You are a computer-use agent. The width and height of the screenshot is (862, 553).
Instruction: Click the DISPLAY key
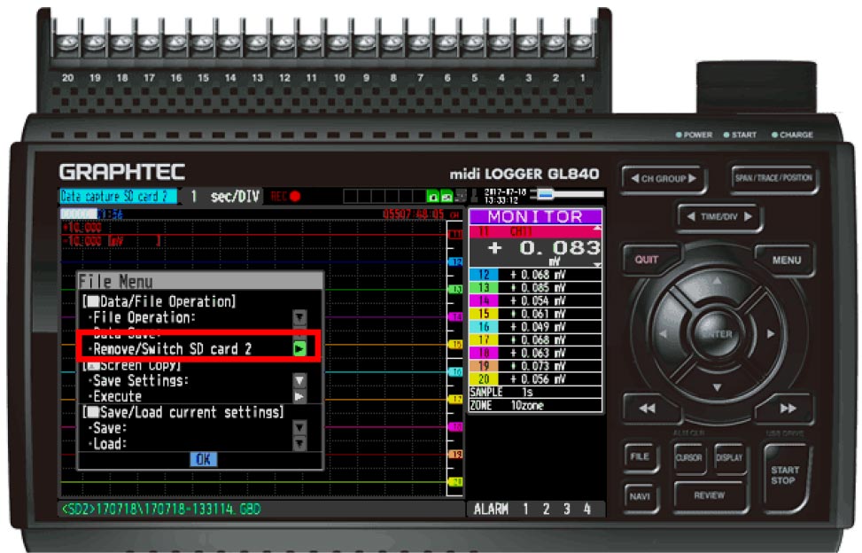coord(729,457)
